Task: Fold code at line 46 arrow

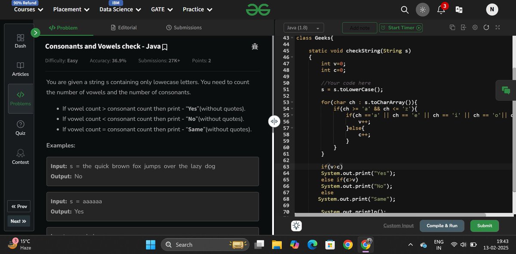Action: [x=292, y=57]
